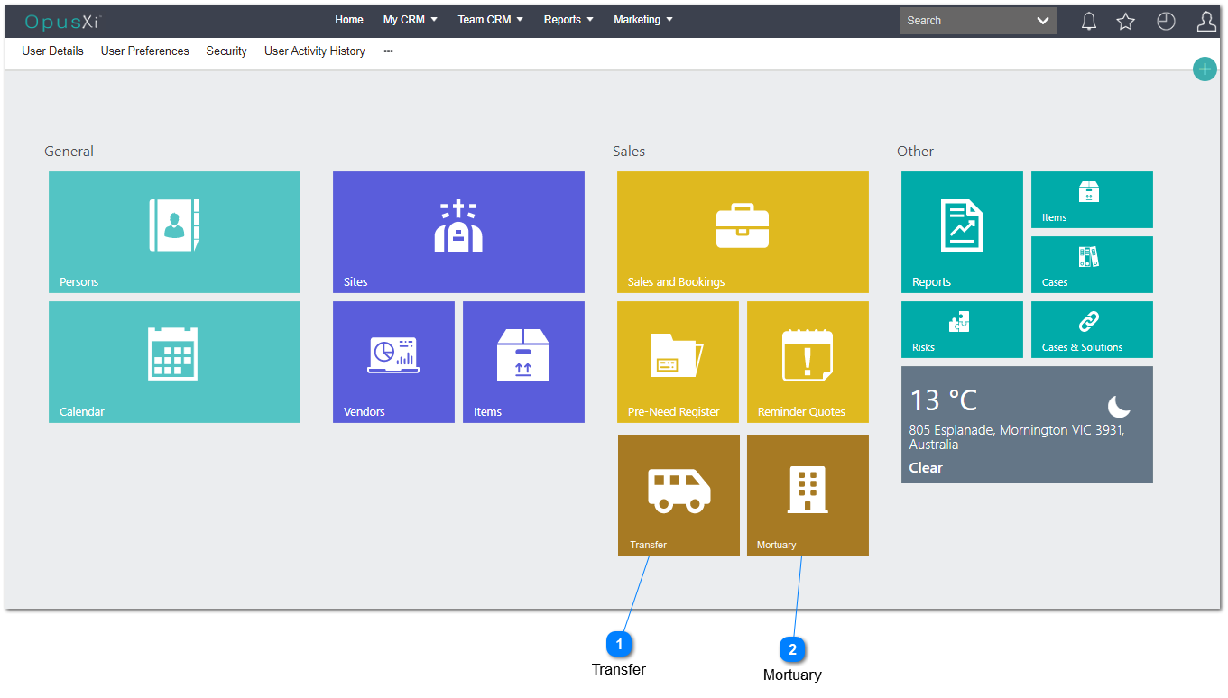1228x698 pixels.
Task: Open the teal Reports tile
Action: [962, 232]
